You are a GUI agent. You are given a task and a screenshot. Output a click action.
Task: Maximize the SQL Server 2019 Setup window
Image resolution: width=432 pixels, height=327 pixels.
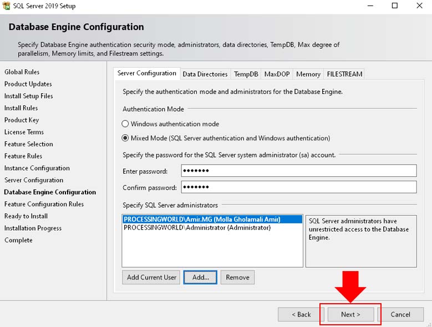tap(394, 6)
